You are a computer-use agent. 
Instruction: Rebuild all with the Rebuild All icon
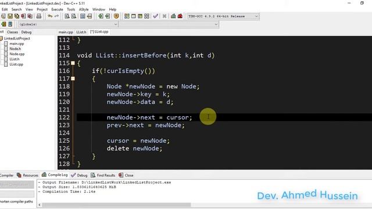(147, 16)
